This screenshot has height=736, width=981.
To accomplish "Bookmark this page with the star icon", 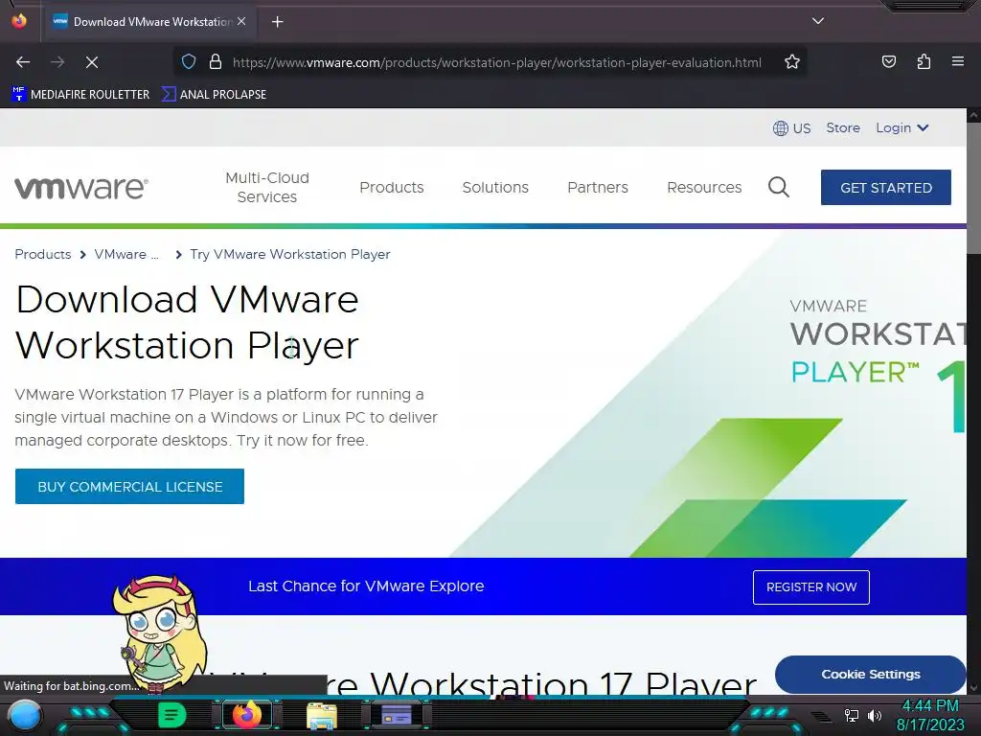I will [792, 62].
